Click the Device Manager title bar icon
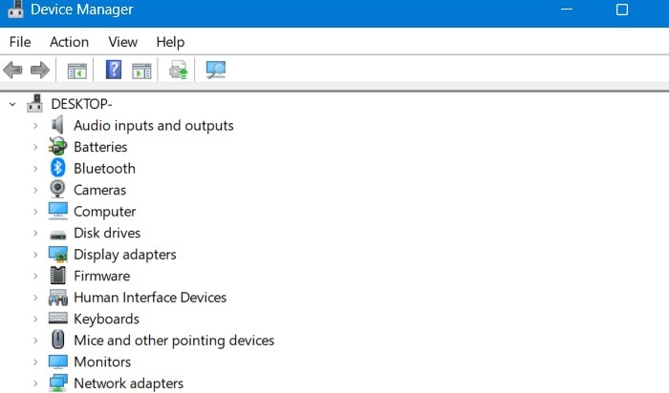Image resolution: width=669 pixels, height=393 pixels. (x=15, y=10)
